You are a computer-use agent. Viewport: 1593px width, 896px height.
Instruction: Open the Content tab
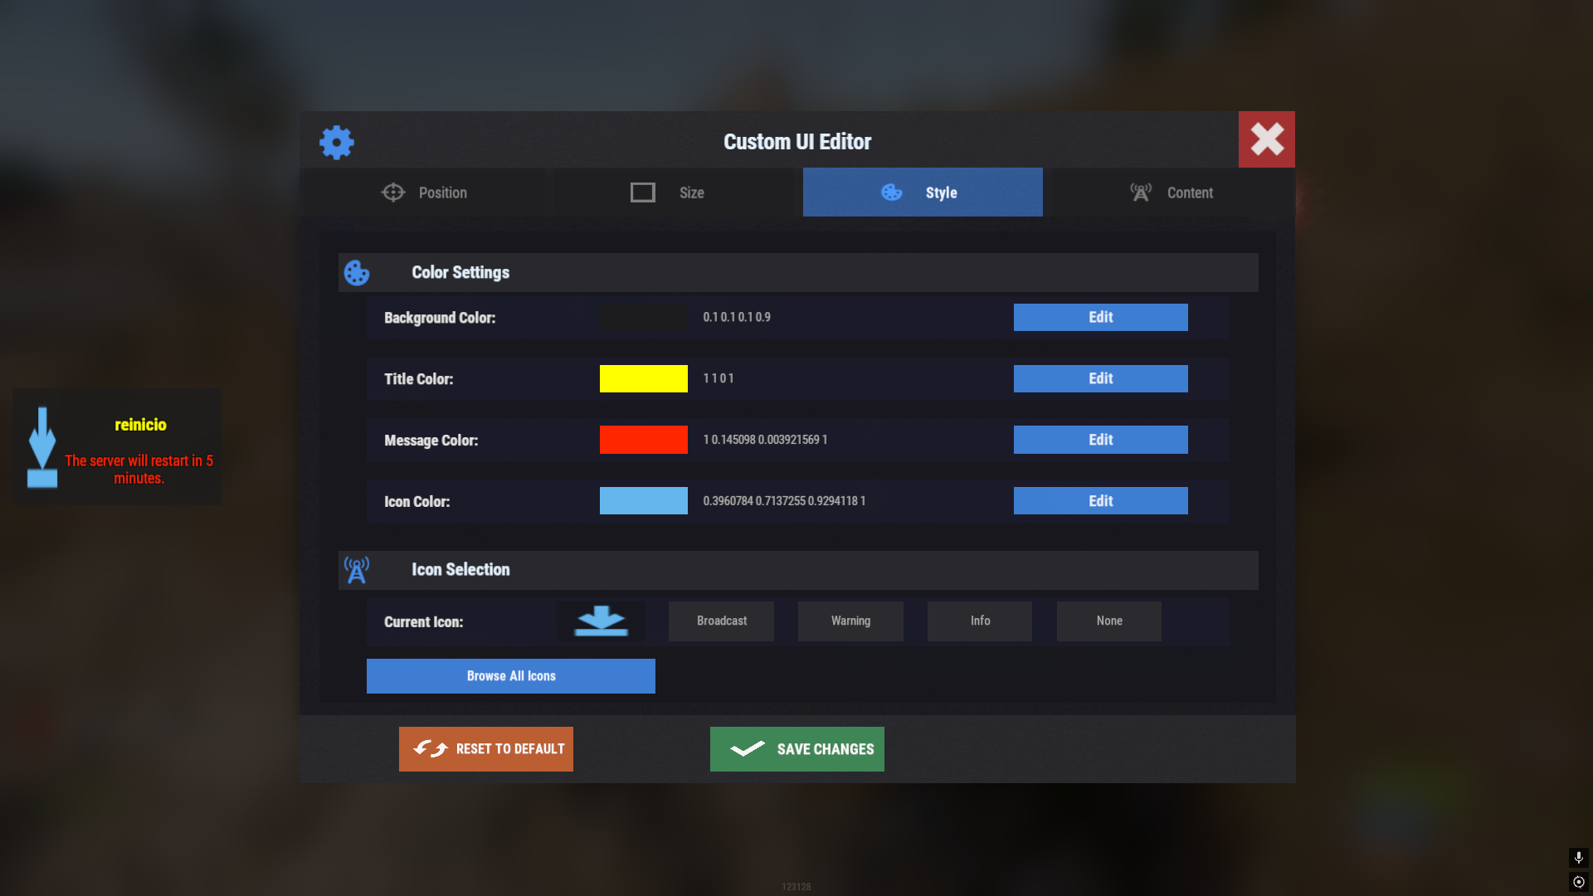coord(1172,192)
